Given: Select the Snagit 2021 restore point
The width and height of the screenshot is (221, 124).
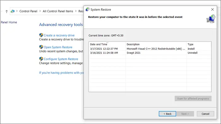Looking at the screenshot, I should click(x=150, y=53).
